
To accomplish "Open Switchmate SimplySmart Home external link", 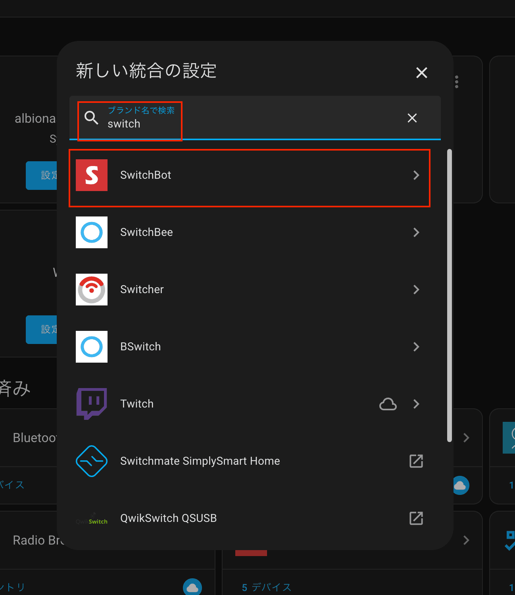I will [x=416, y=461].
